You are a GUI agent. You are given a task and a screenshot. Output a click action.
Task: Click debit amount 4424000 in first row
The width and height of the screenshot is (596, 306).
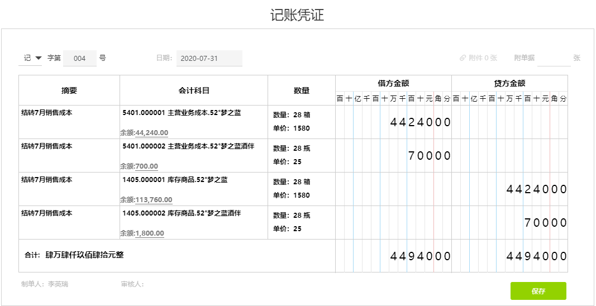[x=421, y=122]
